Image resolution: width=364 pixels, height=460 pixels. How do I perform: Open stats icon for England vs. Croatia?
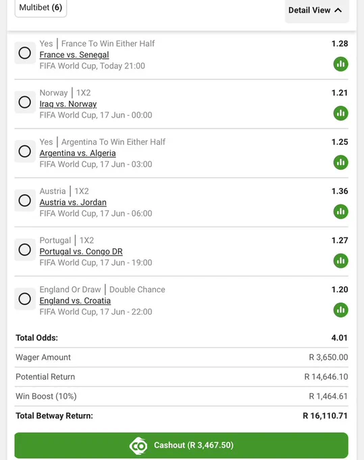pyautogui.click(x=340, y=310)
